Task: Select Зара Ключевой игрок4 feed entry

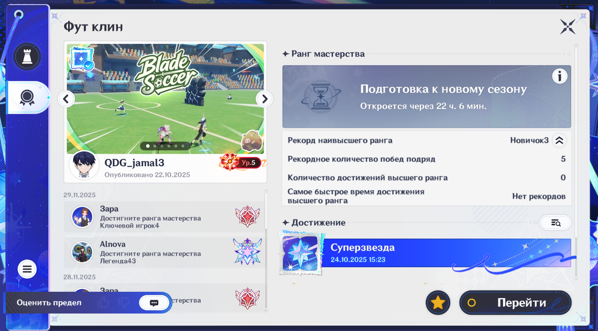Action: click(164, 217)
